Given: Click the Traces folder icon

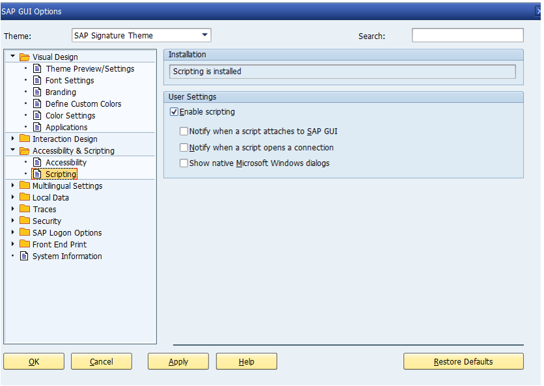Looking at the screenshot, I should (x=24, y=209).
